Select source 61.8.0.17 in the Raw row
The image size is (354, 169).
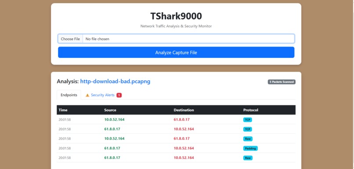pyautogui.click(x=112, y=158)
